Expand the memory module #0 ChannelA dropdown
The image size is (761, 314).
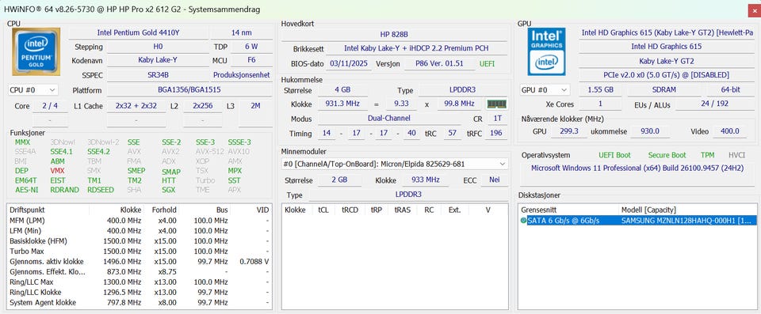(x=395, y=165)
